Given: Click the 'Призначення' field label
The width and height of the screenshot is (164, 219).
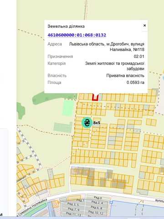Looking at the screenshot, I should pos(60,57).
